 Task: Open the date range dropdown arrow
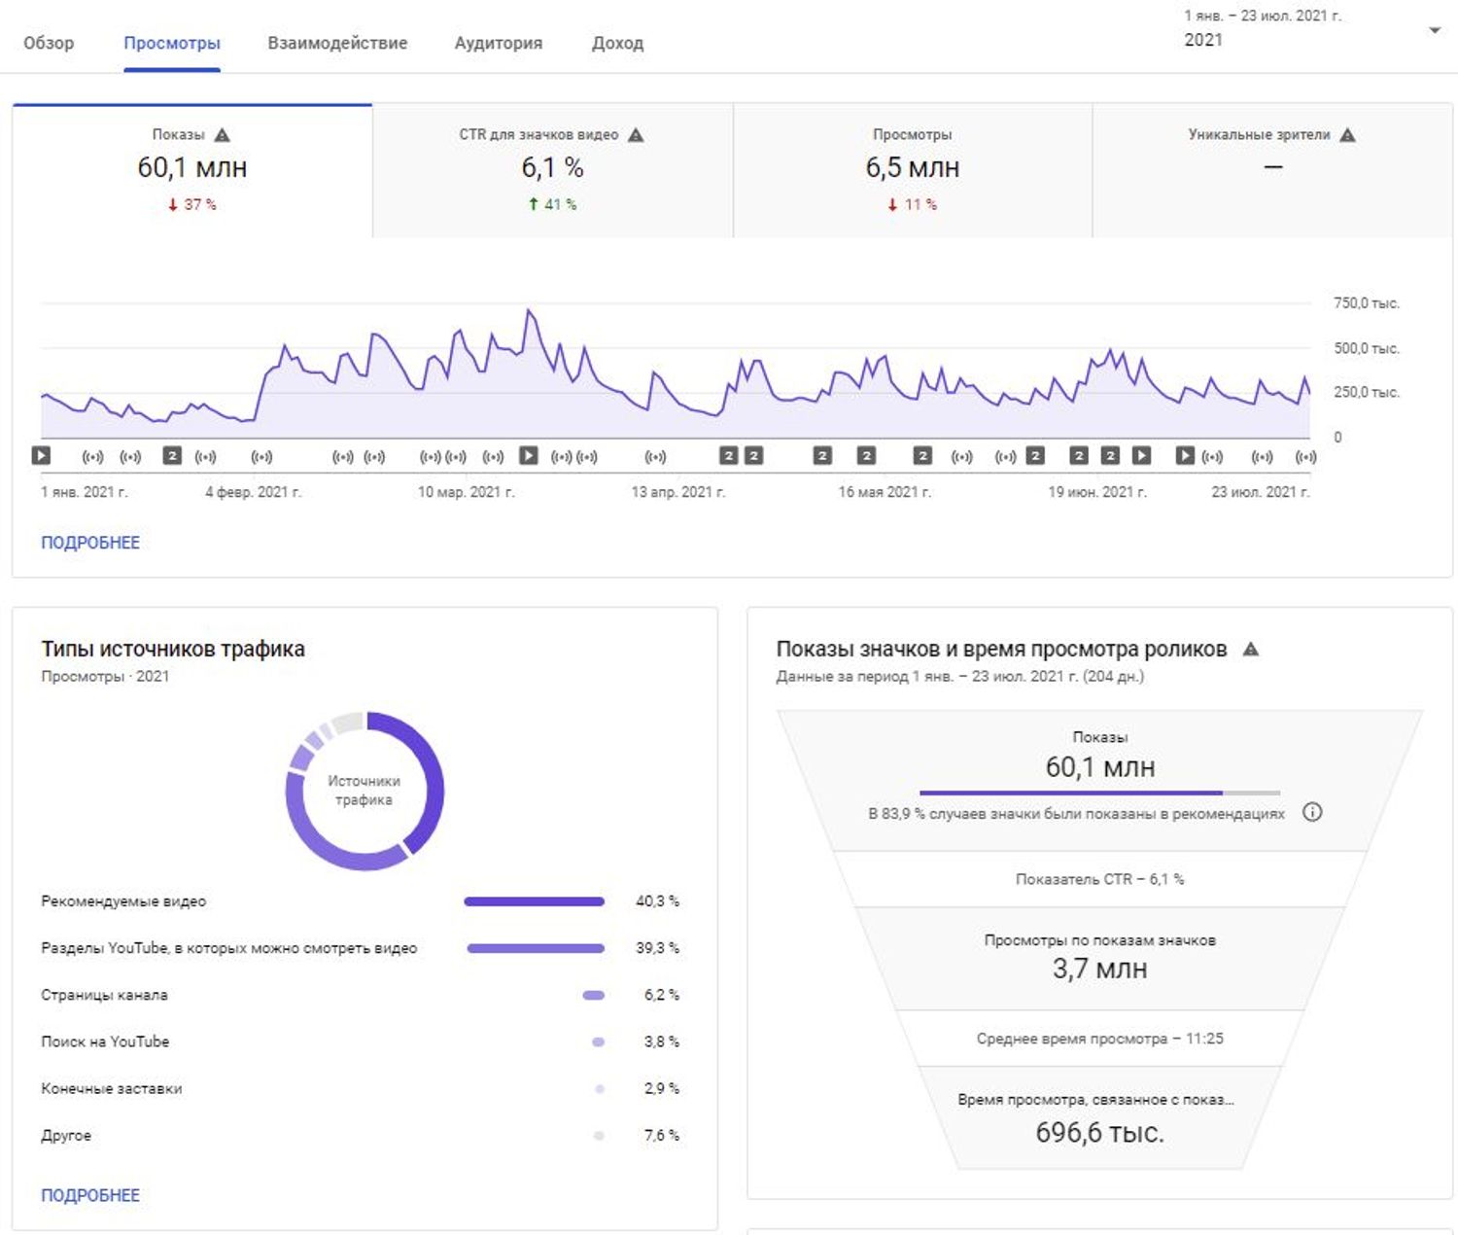click(1435, 30)
